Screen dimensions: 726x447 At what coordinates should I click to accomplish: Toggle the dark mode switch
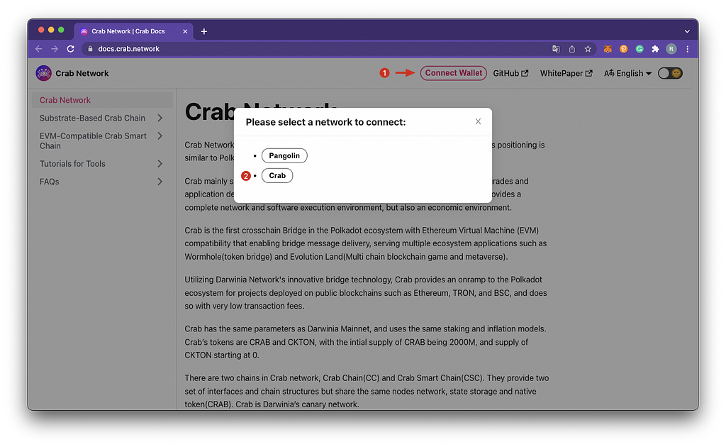[x=670, y=73]
